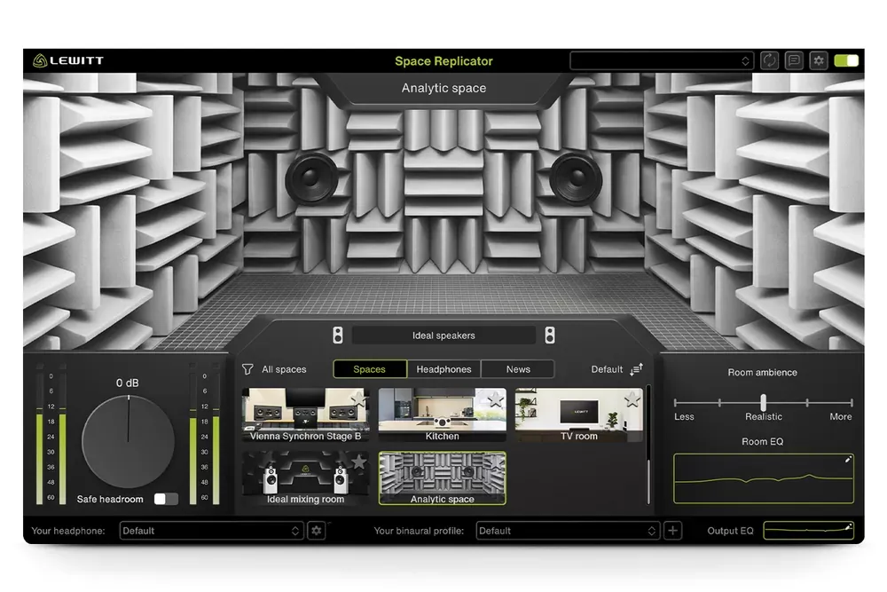The width and height of the screenshot is (887, 592).
Task: Click the filter funnel icon
Action: tap(247, 369)
